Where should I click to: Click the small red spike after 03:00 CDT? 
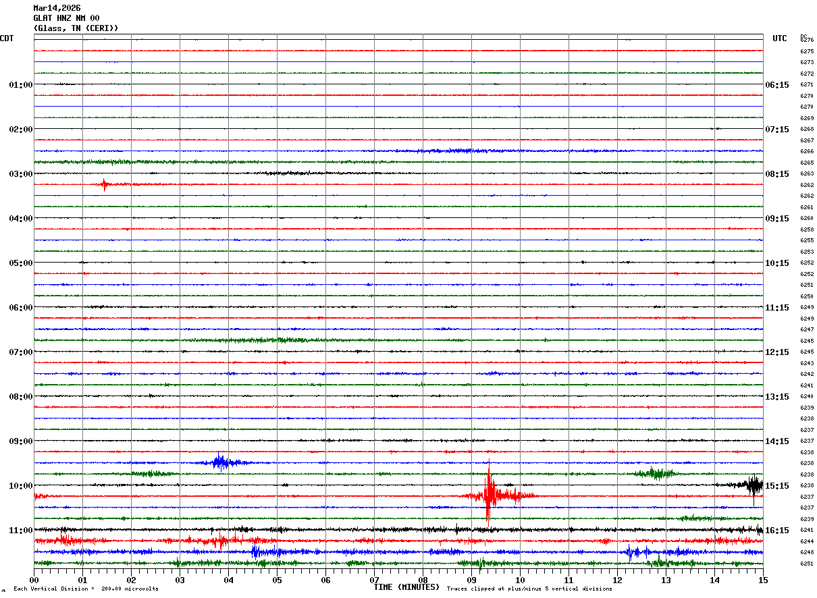104,184
